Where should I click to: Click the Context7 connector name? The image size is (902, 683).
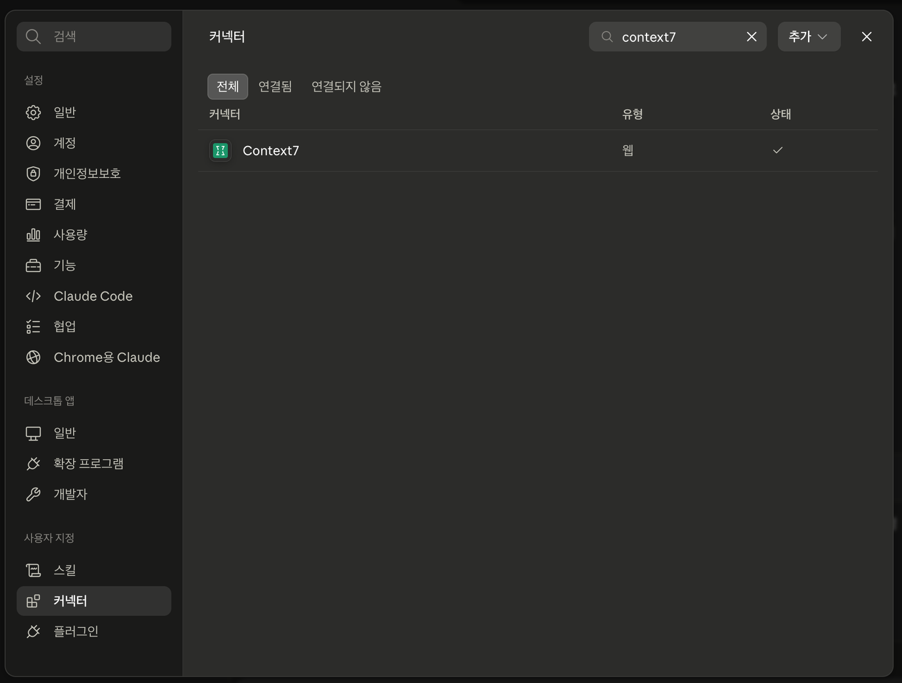coord(271,150)
